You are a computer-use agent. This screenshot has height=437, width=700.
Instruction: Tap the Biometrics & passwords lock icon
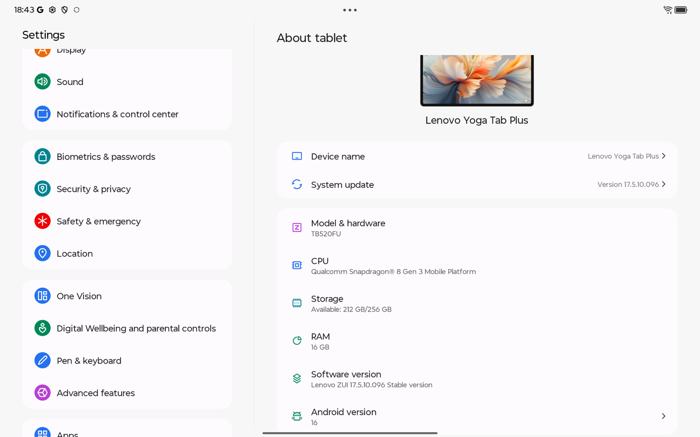point(42,156)
